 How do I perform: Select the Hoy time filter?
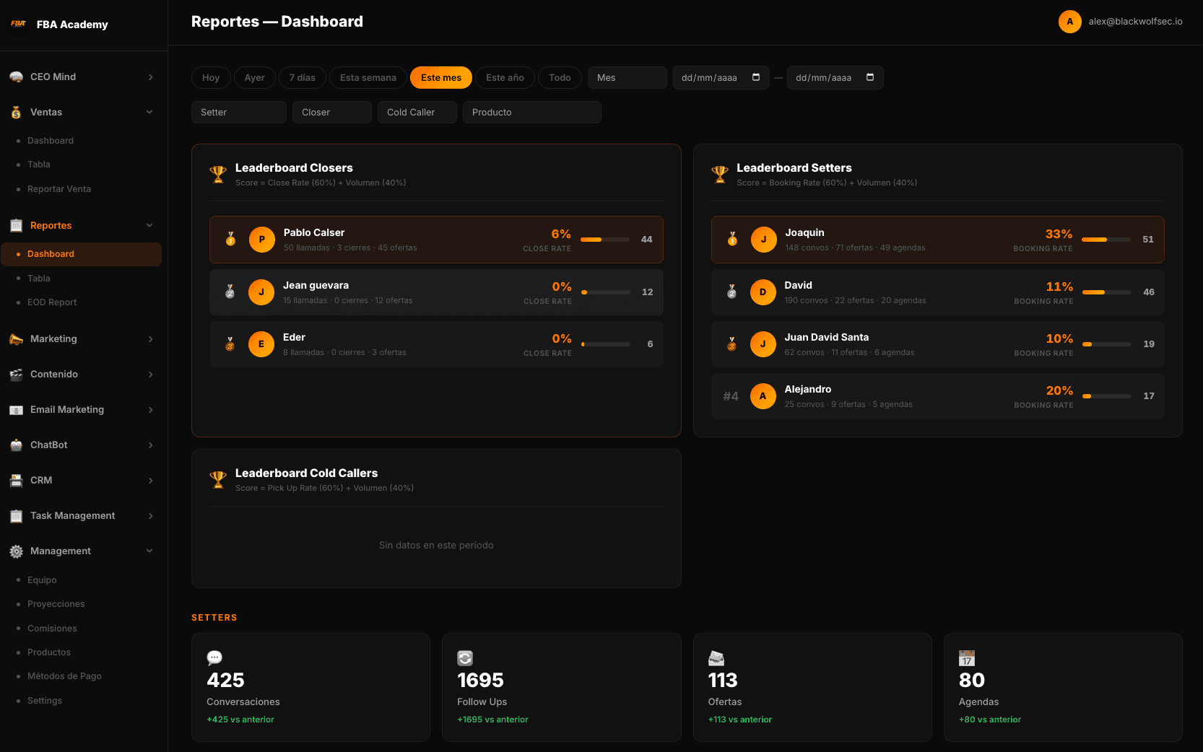210,77
